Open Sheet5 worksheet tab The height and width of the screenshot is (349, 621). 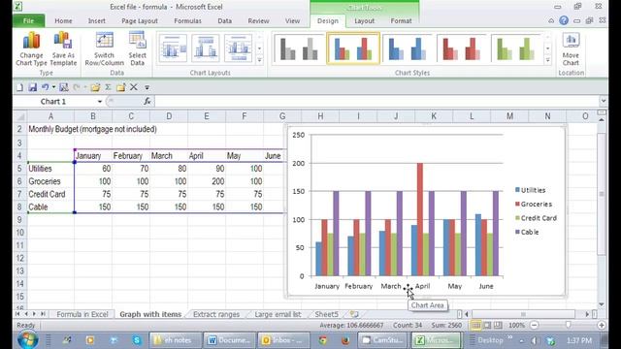326,314
